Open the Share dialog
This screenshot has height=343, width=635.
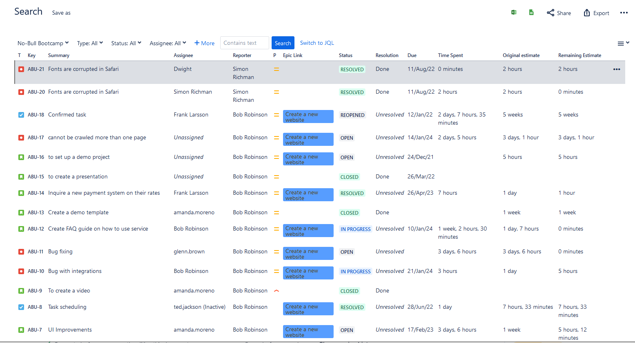click(558, 13)
